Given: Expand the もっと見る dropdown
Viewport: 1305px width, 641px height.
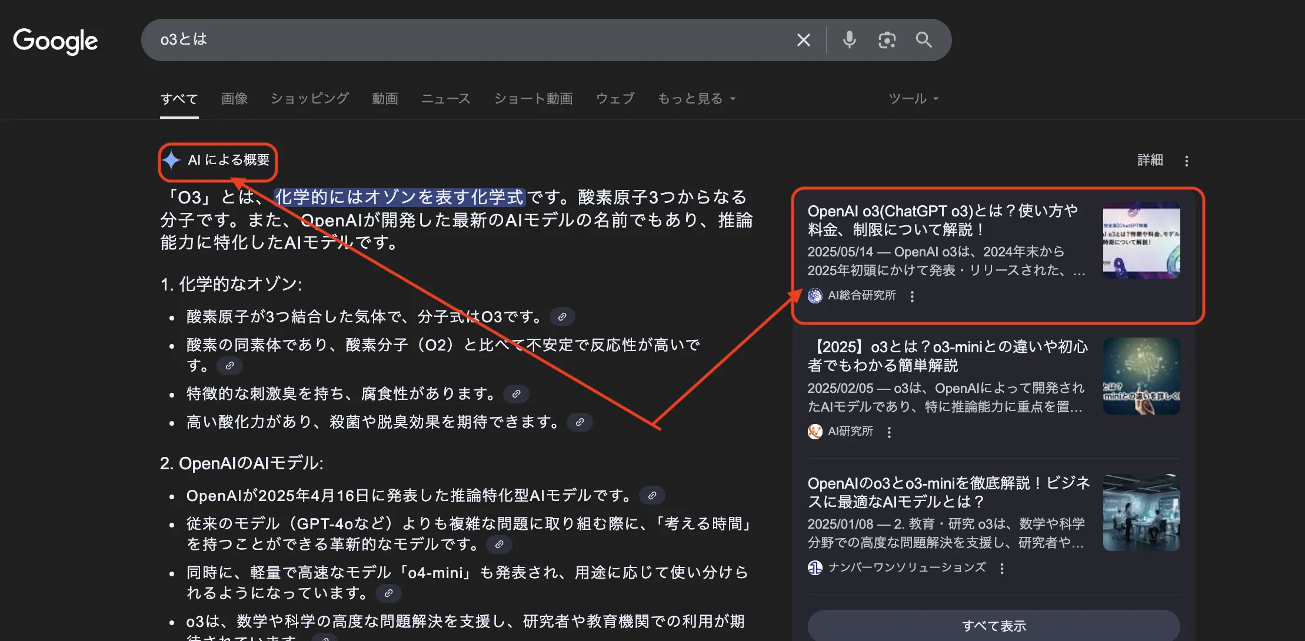Looking at the screenshot, I should 697,99.
